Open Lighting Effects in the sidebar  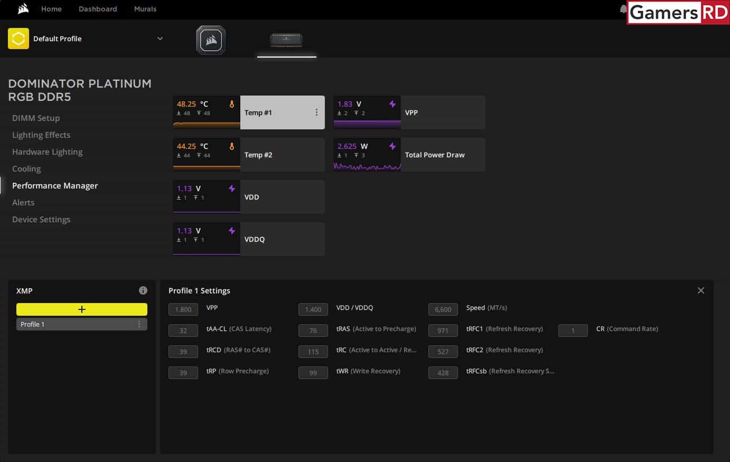tap(41, 135)
